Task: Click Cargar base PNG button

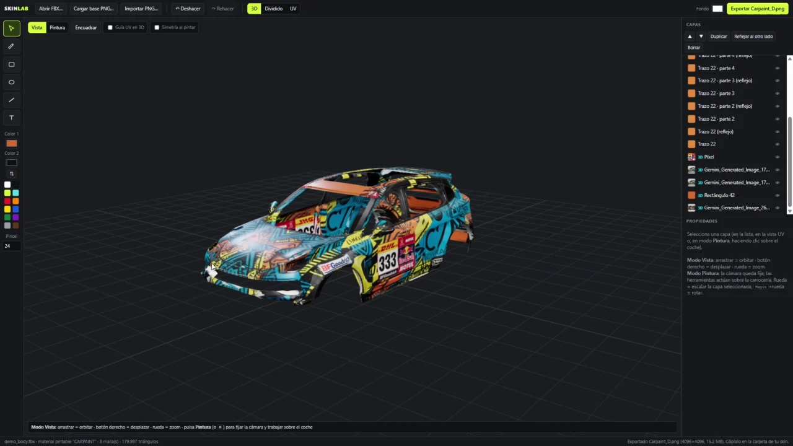Action: [x=94, y=9]
